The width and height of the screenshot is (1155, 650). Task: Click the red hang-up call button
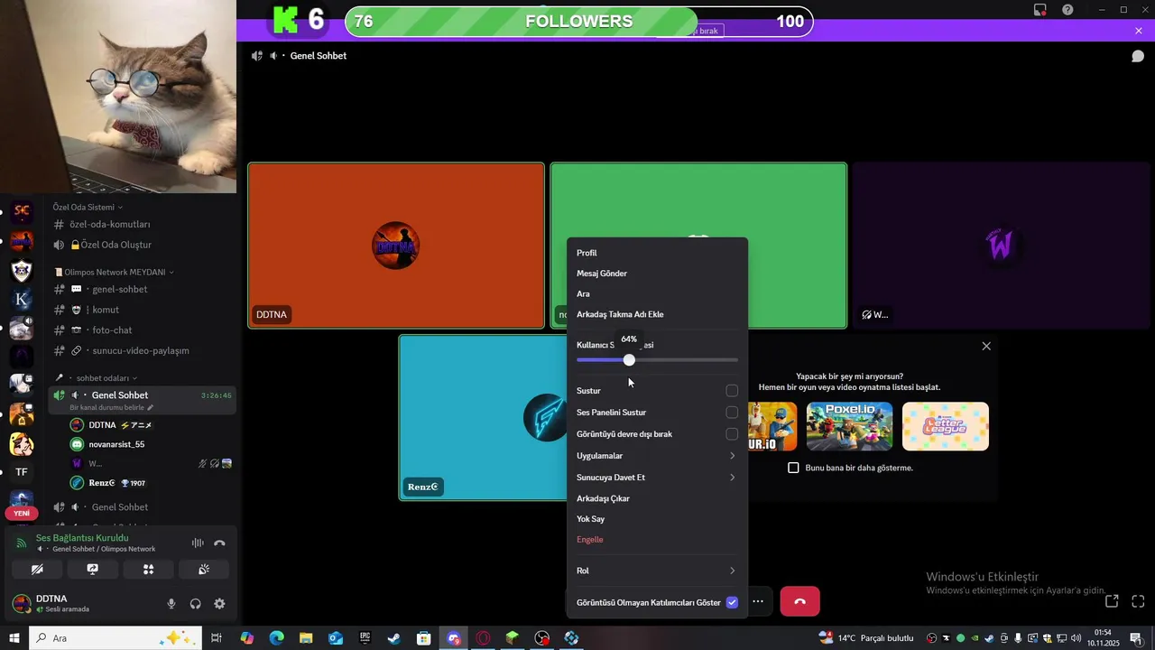(799, 601)
